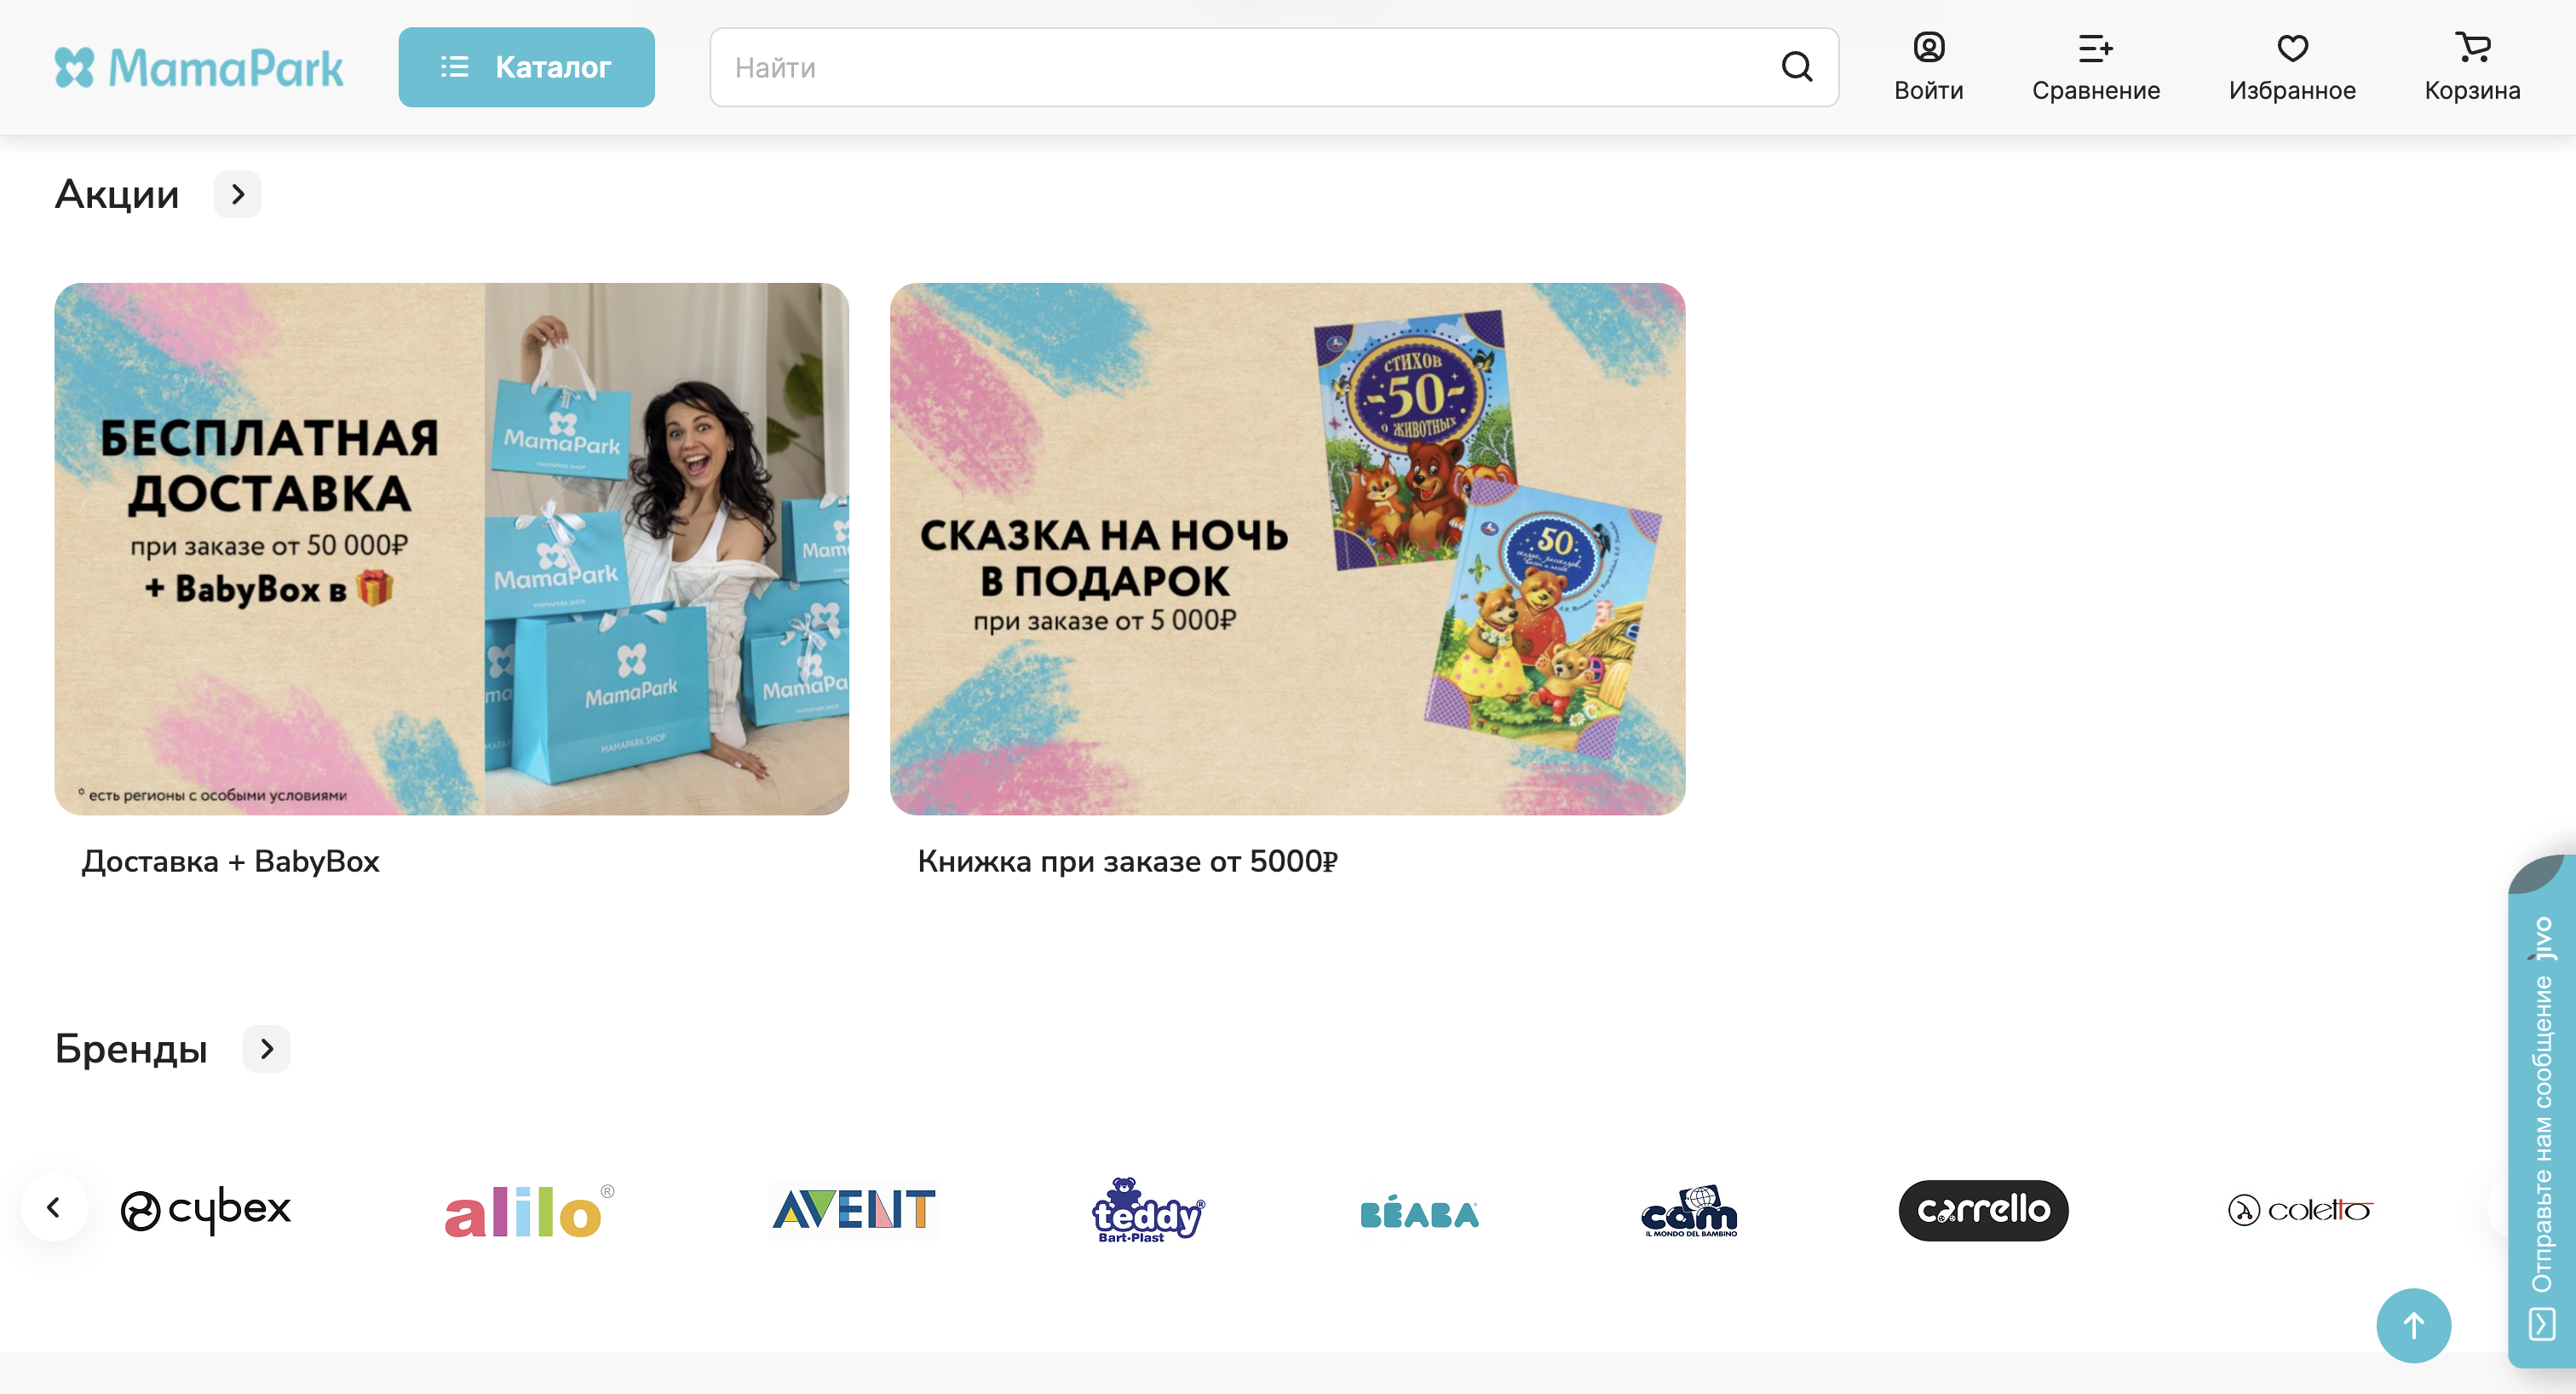This screenshot has height=1394, width=2576.
Task: Open the Каталог menu
Action: 526,67
